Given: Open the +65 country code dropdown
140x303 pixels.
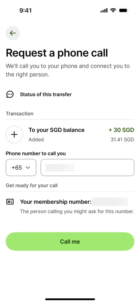Looking at the screenshot, I should click(21, 168).
